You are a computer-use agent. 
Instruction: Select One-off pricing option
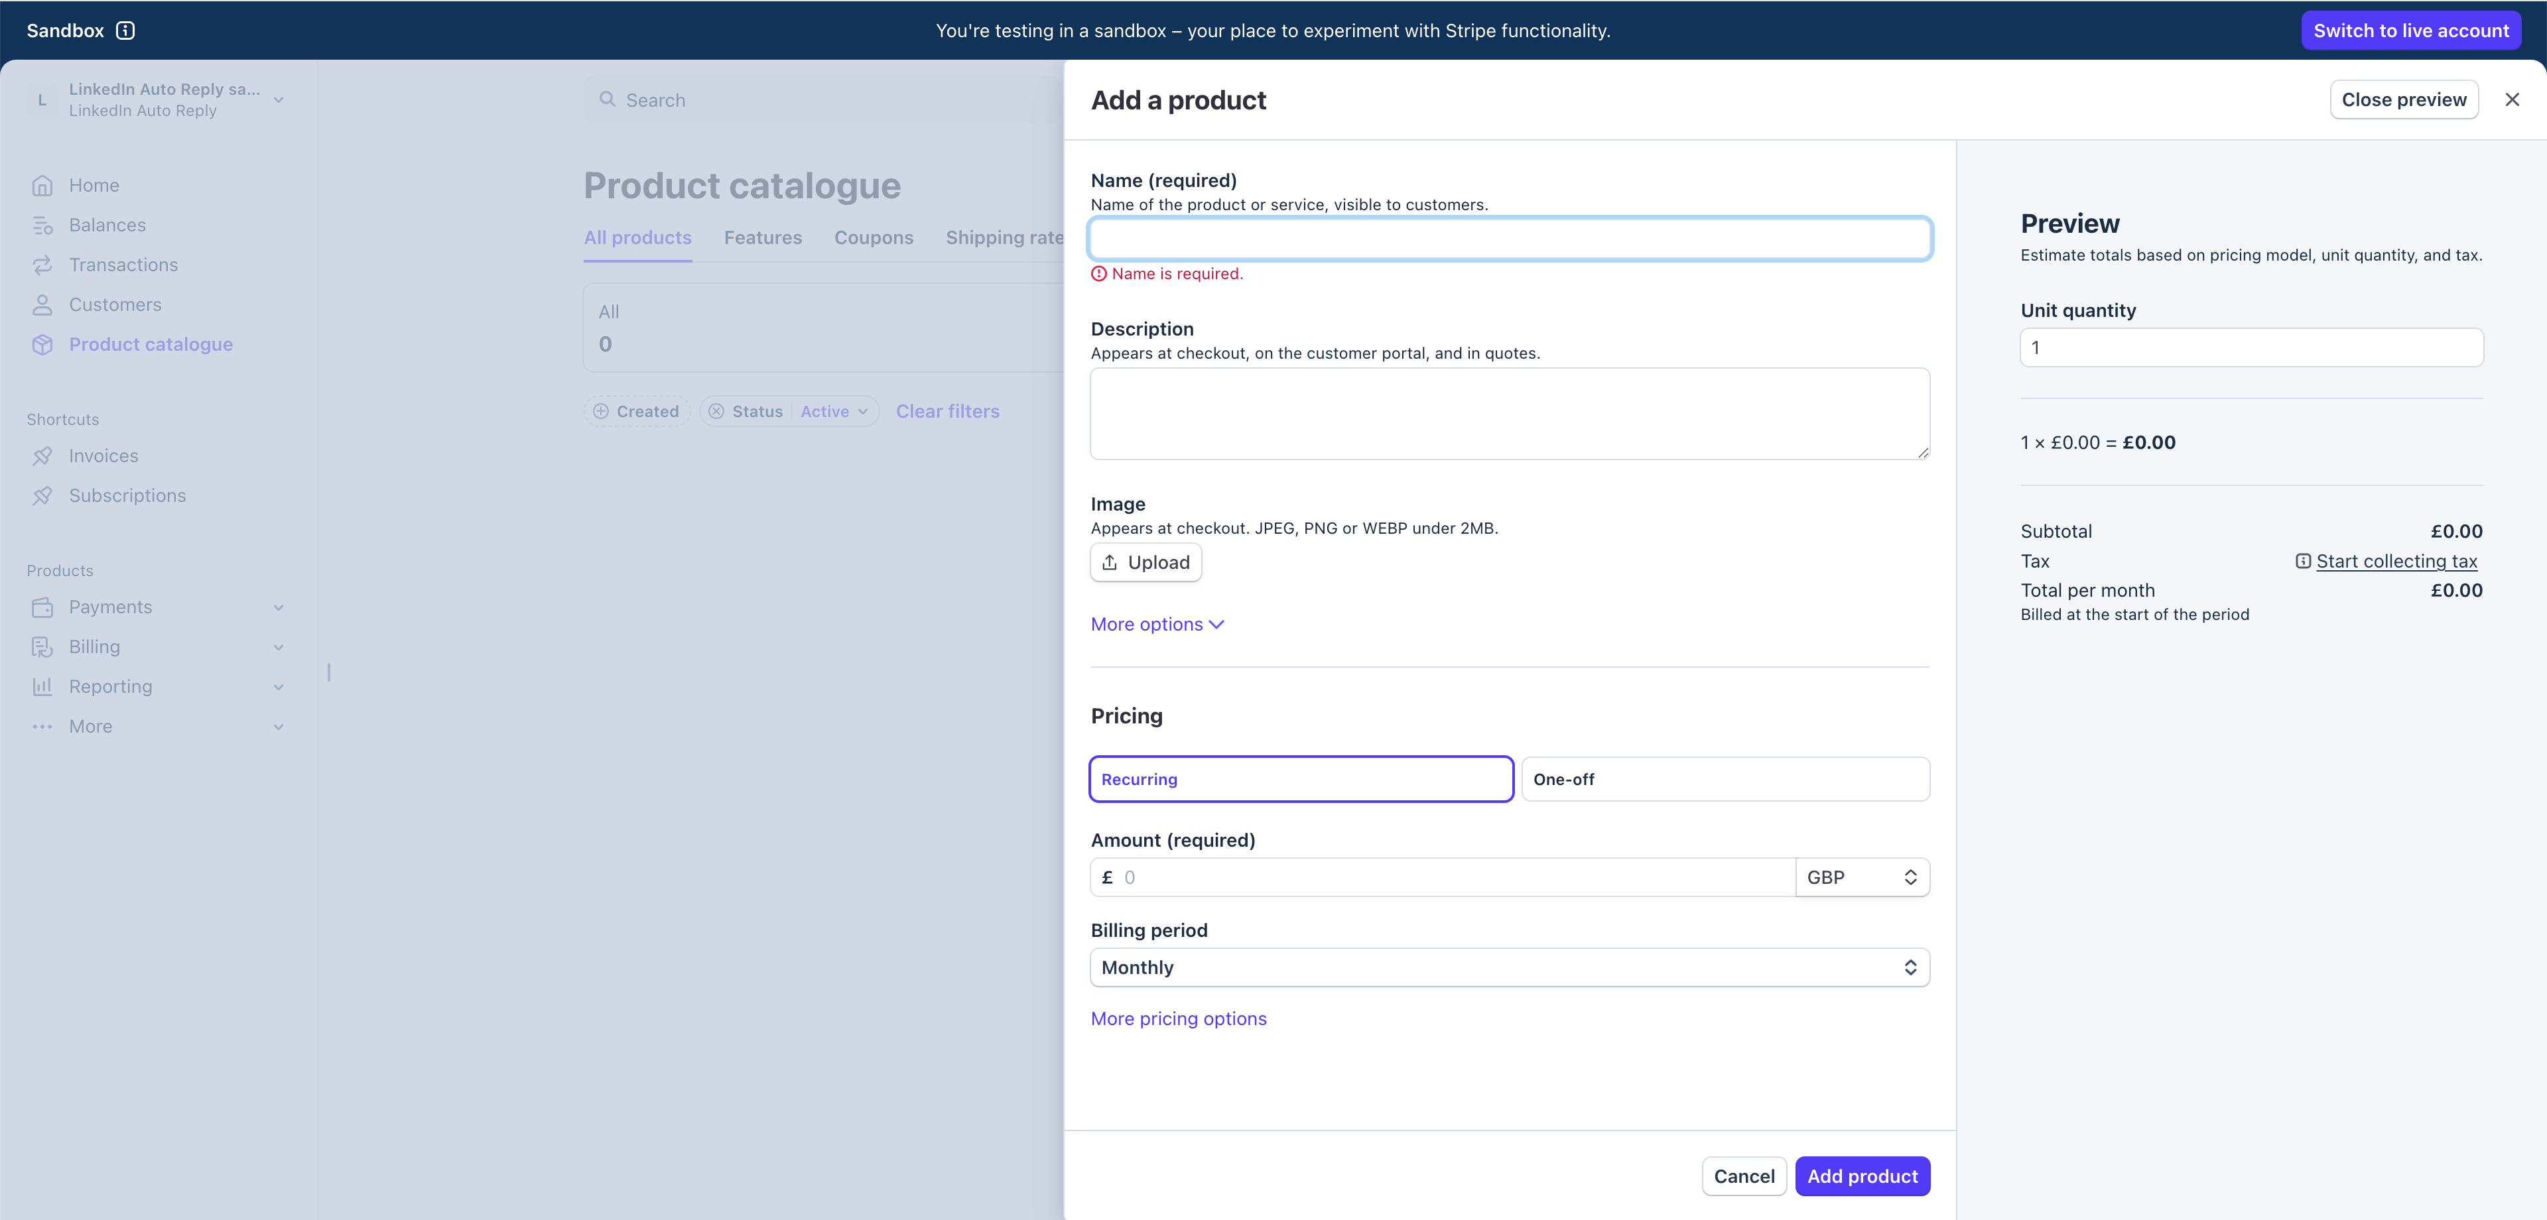tap(1725, 779)
